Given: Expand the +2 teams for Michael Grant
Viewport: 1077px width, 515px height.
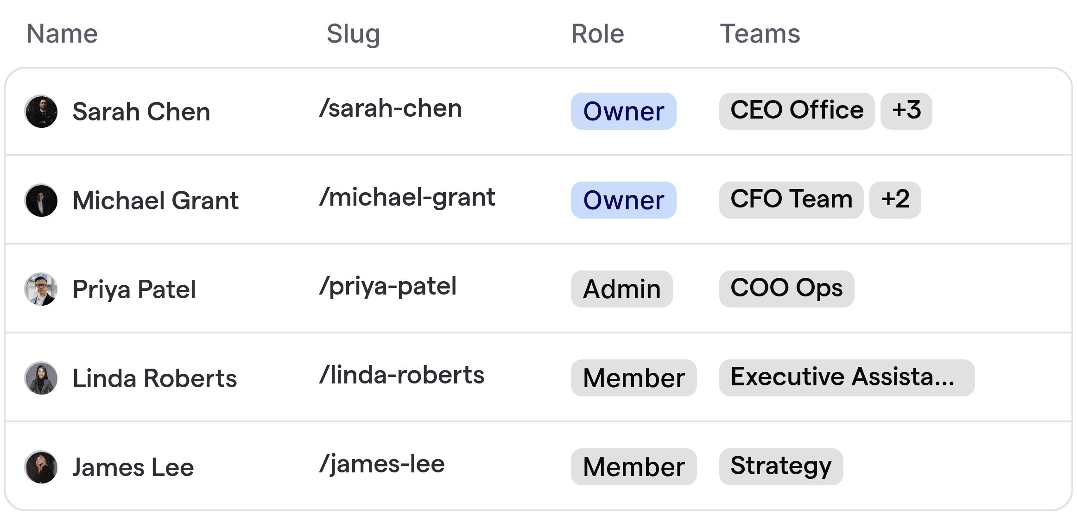Looking at the screenshot, I should [x=895, y=200].
